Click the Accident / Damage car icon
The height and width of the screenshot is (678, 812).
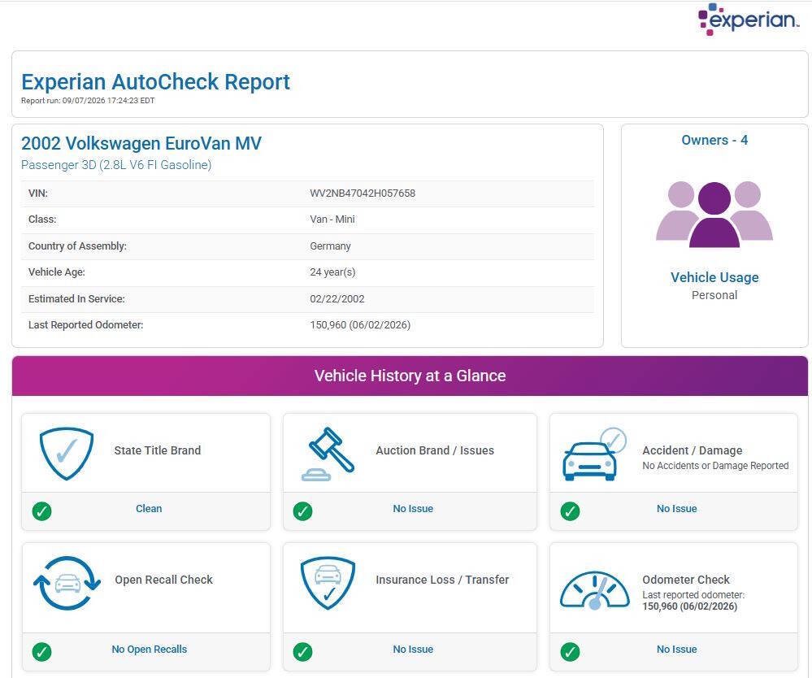594,454
